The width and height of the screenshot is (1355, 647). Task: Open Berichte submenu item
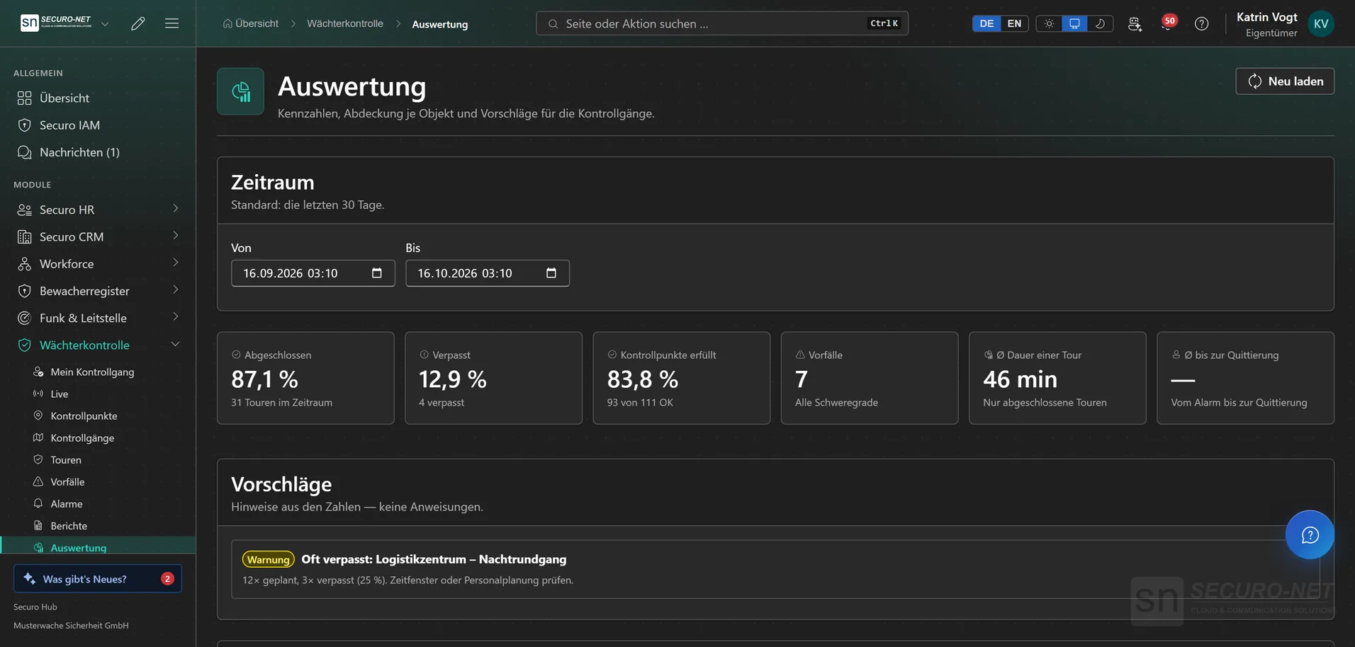[69, 525]
